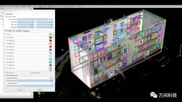This screenshot has height=102, width=182.
Task: Click the Classify as button
Action: click(26, 31)
